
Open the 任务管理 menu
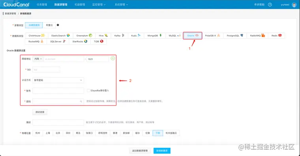(x=42, y=5)
